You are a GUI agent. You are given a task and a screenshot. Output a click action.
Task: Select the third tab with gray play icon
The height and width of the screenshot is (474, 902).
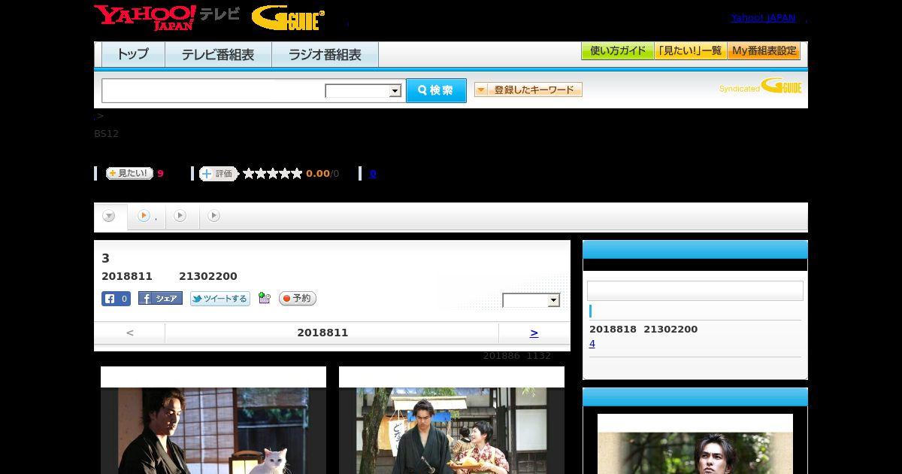point(180,216)
